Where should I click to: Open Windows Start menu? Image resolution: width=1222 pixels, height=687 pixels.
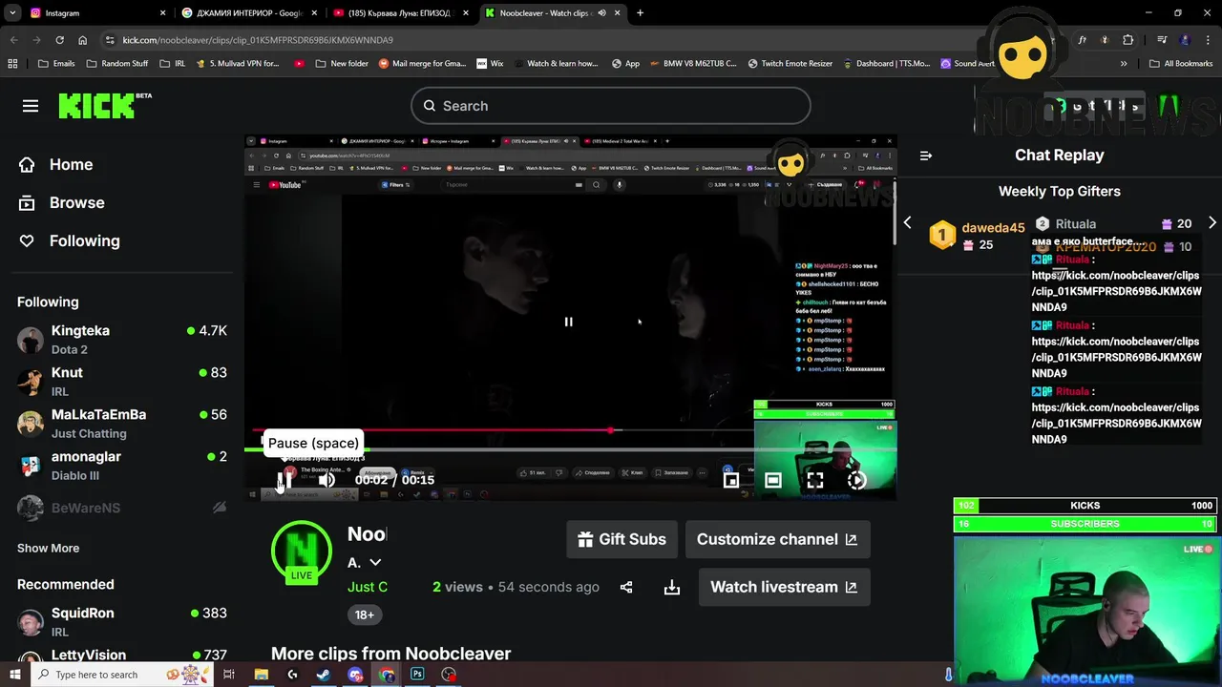click(14, 675)
